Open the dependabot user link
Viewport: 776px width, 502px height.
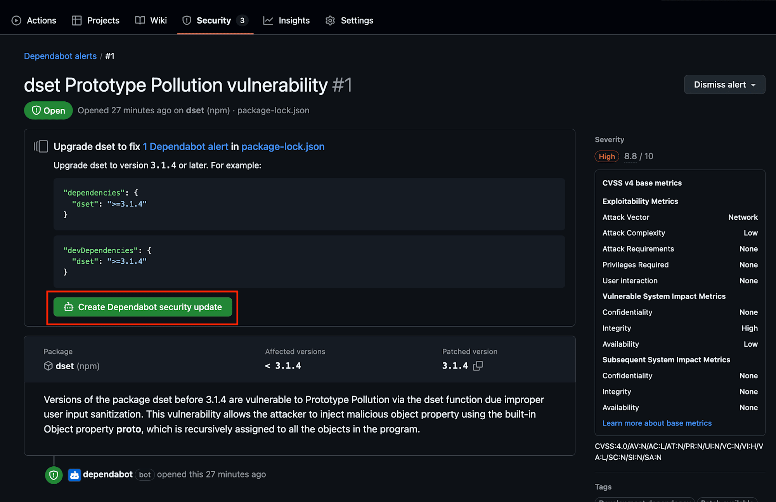click(108, 474)
